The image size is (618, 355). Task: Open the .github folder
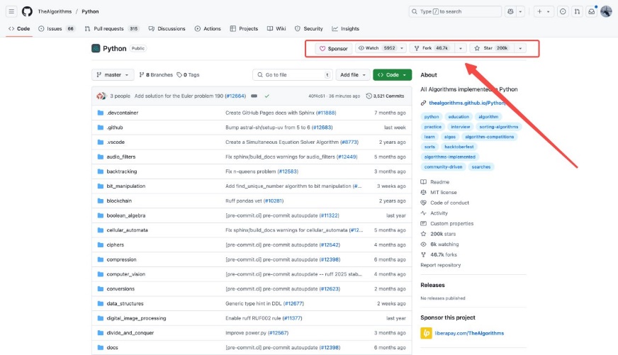pyautogui.click(x=115, y=127)
